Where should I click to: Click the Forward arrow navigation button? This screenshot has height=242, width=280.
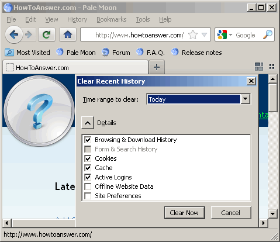click(29, 34)
